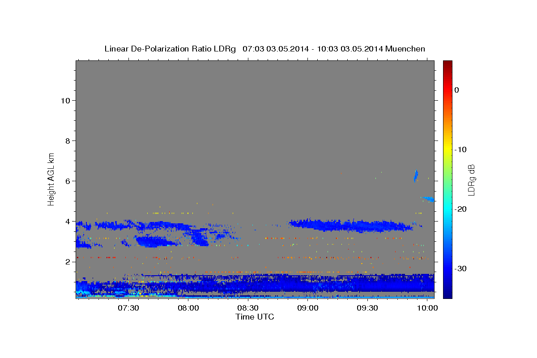537x358 pixels.
Task: Click the colorbar value -10
Action: (x=460, y=149)
